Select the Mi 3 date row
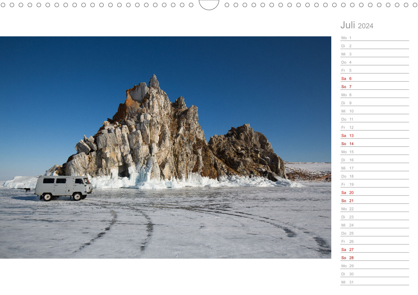The image size is (418, 295). click(374, 54)
